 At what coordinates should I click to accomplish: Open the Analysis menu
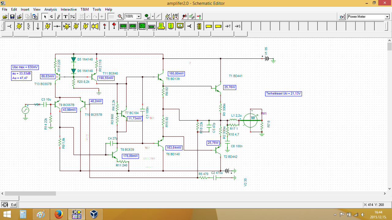pyautogui.click(x=51, y=9)
